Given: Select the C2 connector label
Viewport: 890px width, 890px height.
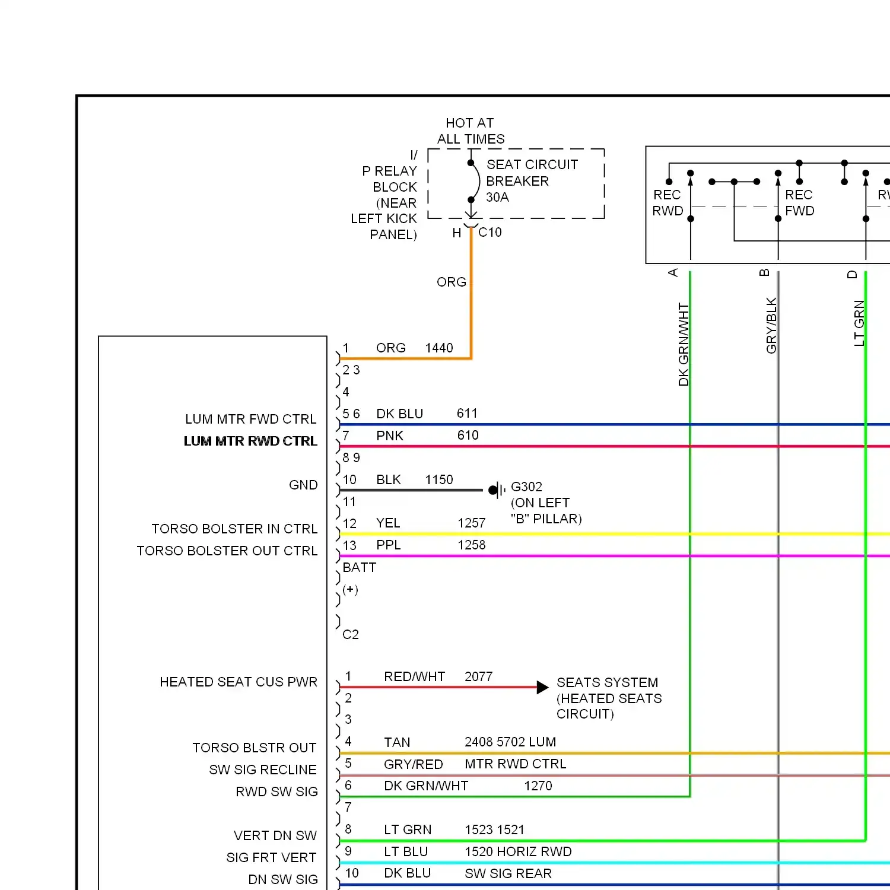Looking at the screenshot, I should pos(351,635).
